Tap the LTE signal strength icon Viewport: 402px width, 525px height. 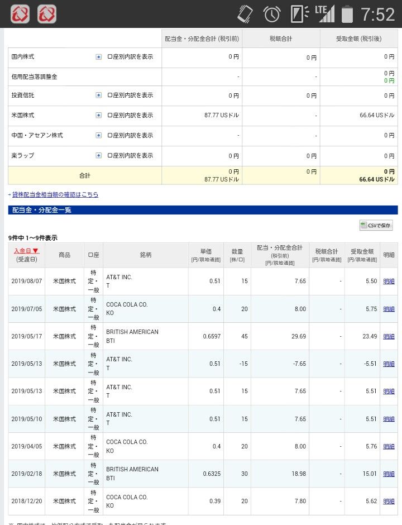coord(324,15)
